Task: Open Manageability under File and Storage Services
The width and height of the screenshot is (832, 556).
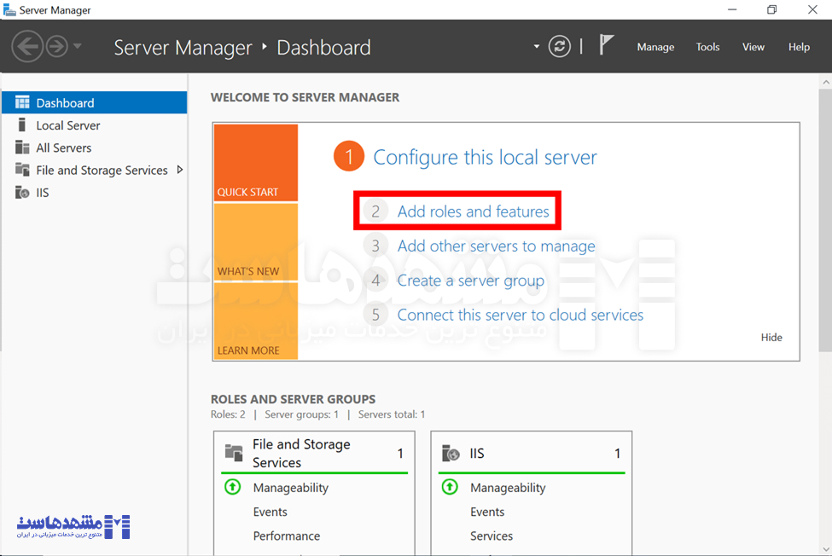Action: tap(291, 488)
